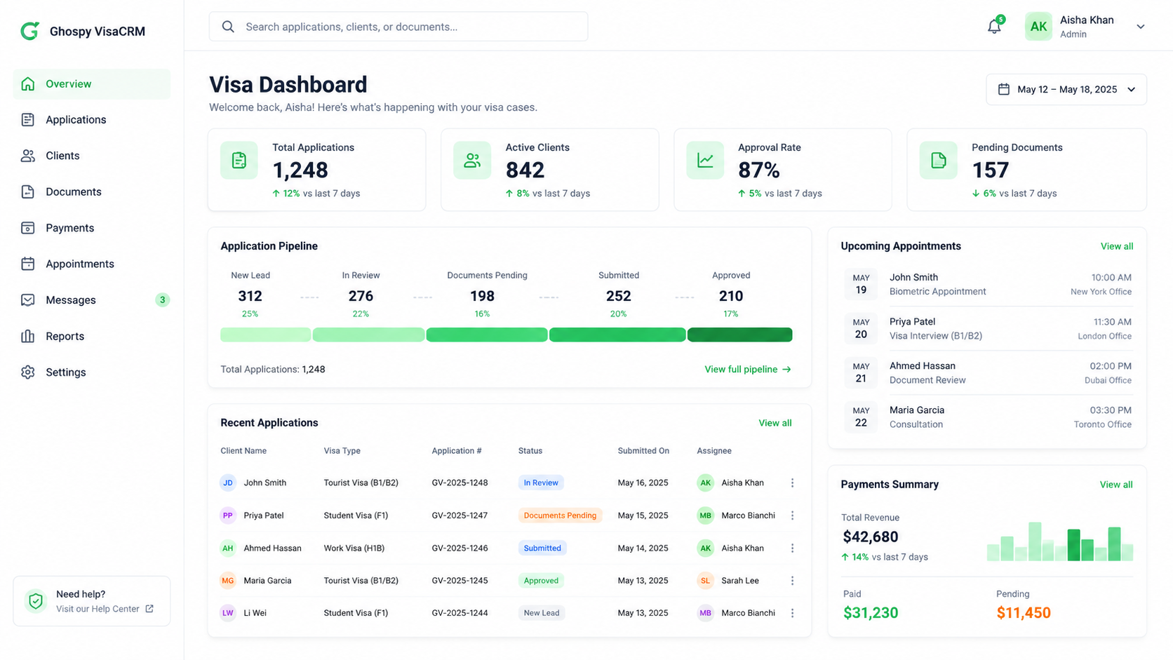This screenshot has width=1173, height=660.
Task: Click the AK user avatar
Action: pos(1038,27)
